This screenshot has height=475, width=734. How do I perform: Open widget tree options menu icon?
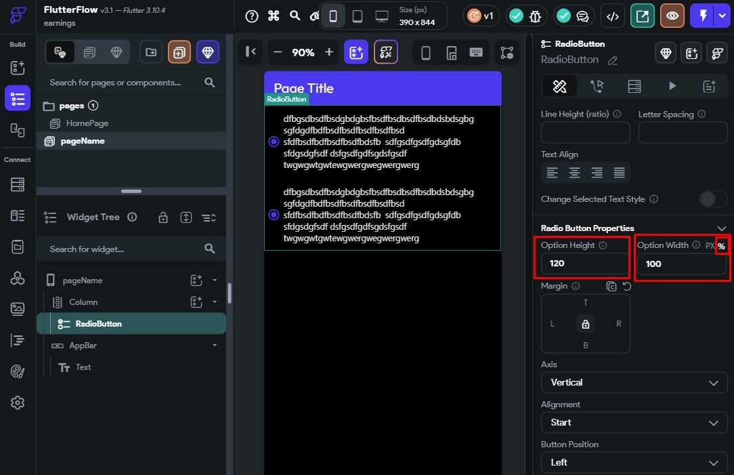(209, 218)
